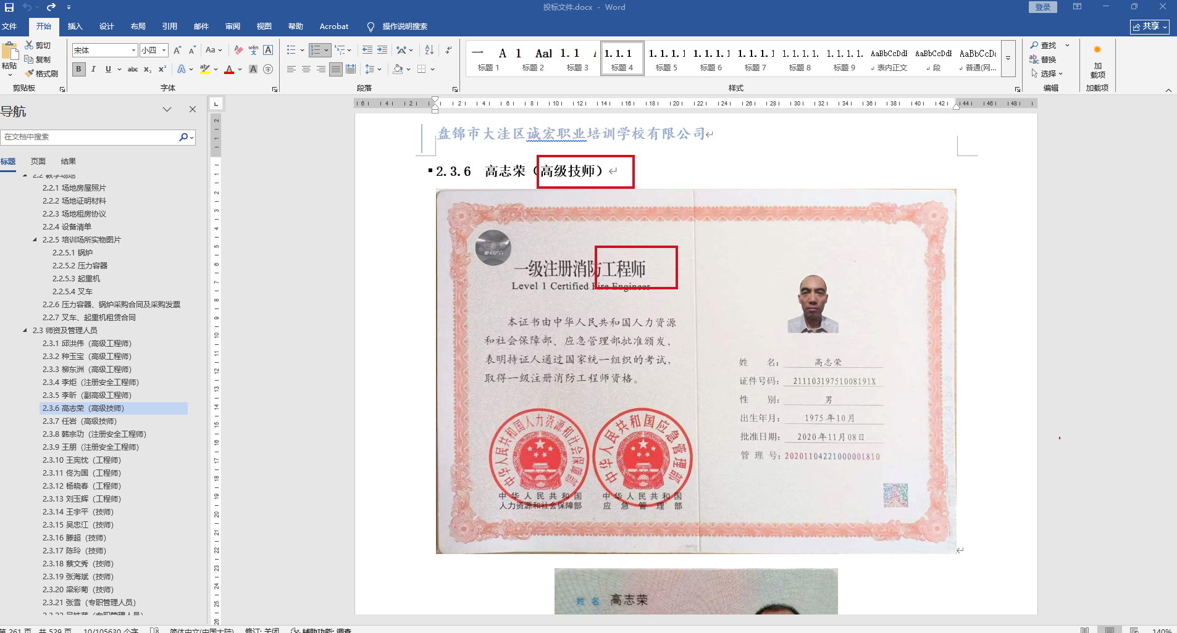
Task: Collapse the 2.2.5 培训场所实物图片 tree node
Action: 35,239
